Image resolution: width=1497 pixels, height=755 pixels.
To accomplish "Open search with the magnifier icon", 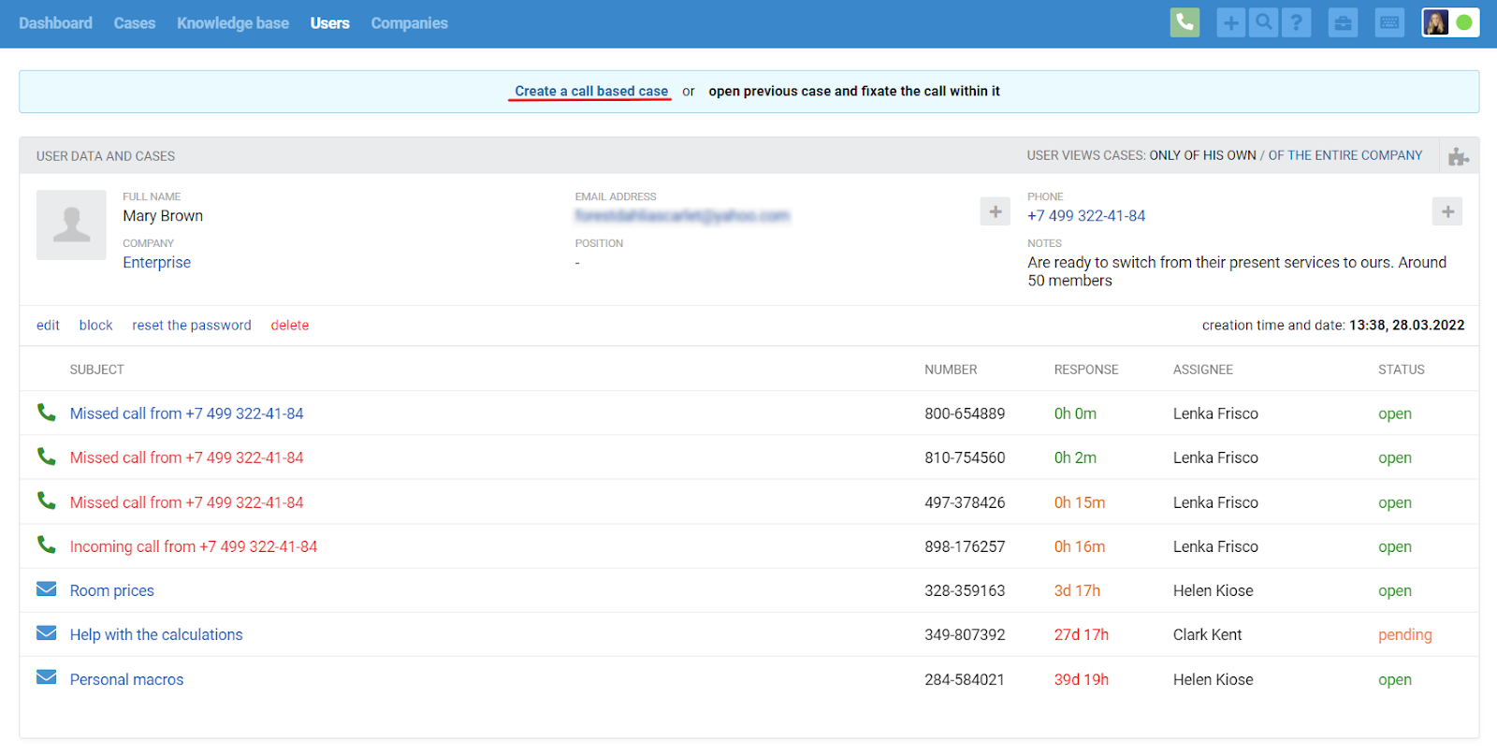I will 1263,22.
